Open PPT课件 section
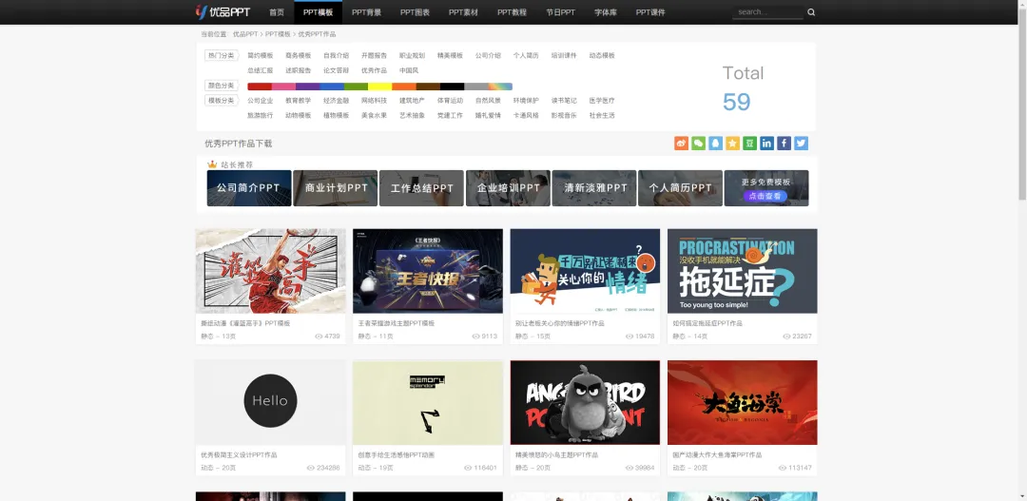Screen dimensions: 1027x501 [x=649, y=12]
